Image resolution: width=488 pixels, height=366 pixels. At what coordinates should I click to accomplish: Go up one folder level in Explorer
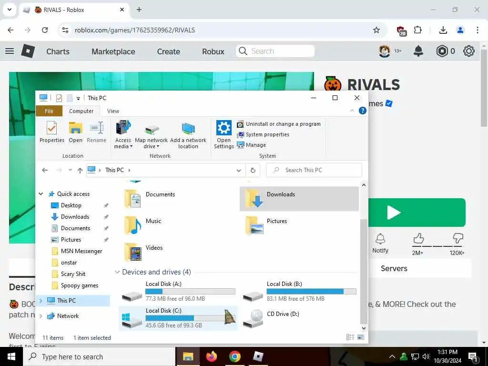(x=80, y=170)
